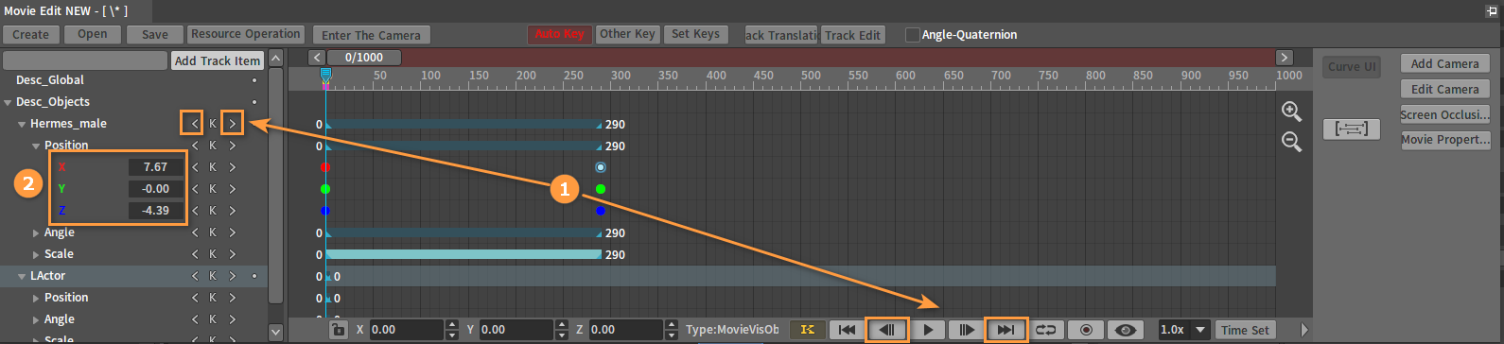
Task: Collapse the Hermes_male tree item
Action: click(x=21, y=124)
